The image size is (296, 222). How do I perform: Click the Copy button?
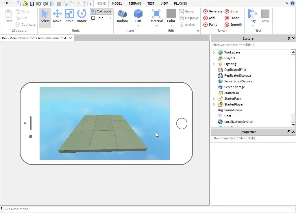23,11
